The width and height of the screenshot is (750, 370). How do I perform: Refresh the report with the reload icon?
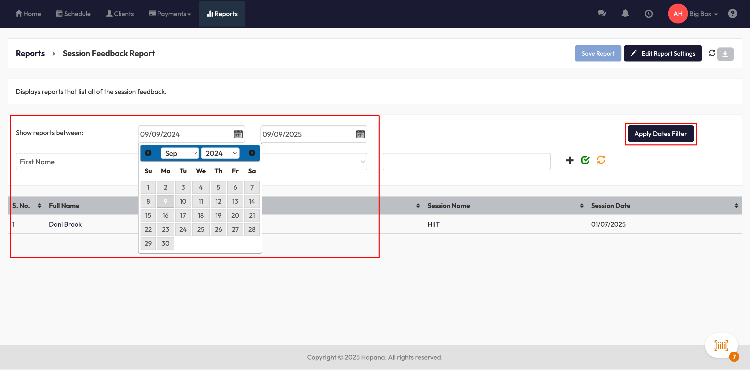(x=712, y=53)
